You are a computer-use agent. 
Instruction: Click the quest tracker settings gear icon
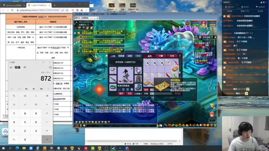(200, 37)
